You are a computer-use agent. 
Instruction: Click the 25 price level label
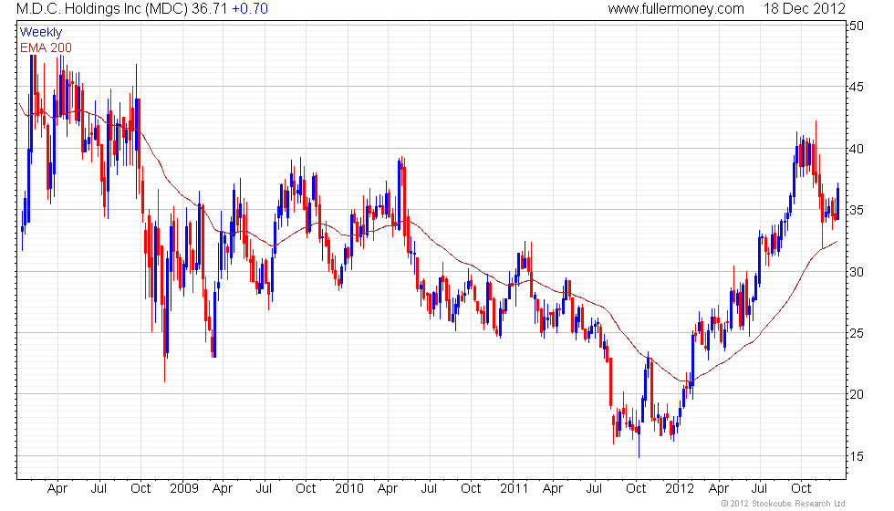point(857,333)
